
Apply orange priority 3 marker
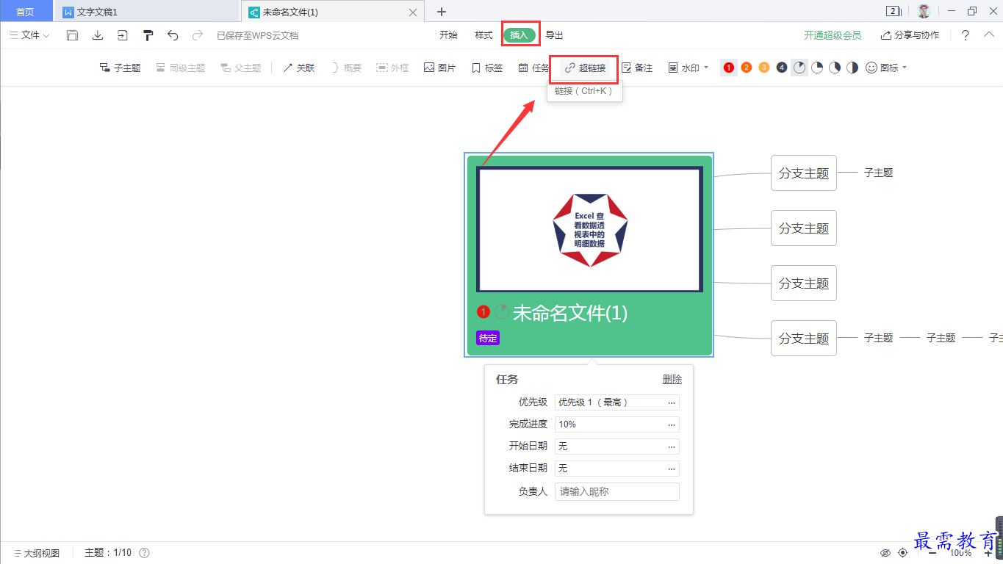pyautogui.click(x=764, y=68)
